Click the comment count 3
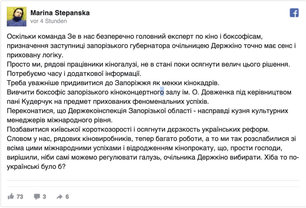Viewport: 306px width, 208px height. point(44,197)
